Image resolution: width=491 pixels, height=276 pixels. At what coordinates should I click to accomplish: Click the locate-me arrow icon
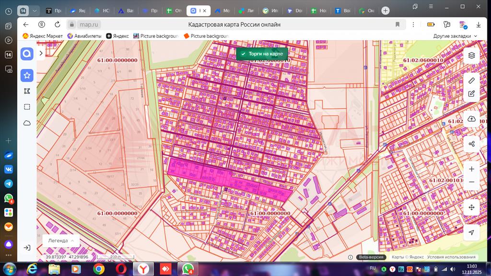tap(471, 232)
